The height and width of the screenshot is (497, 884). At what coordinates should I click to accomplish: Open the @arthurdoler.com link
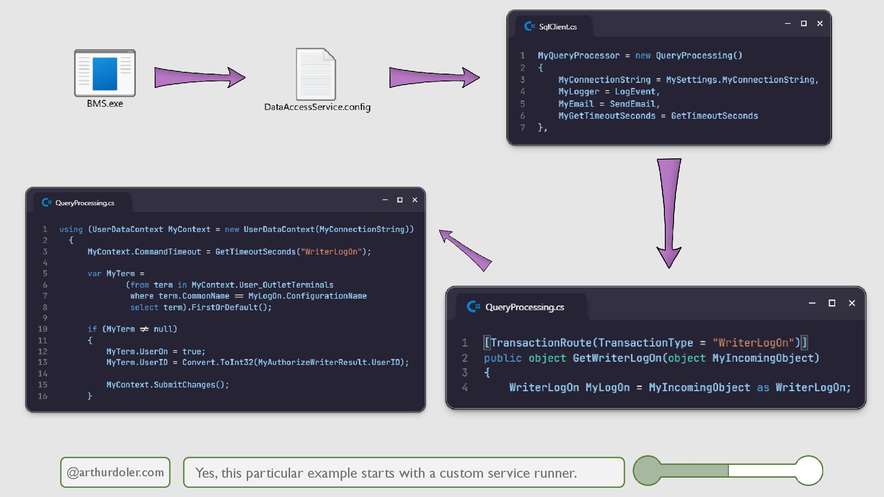(115, 472)
